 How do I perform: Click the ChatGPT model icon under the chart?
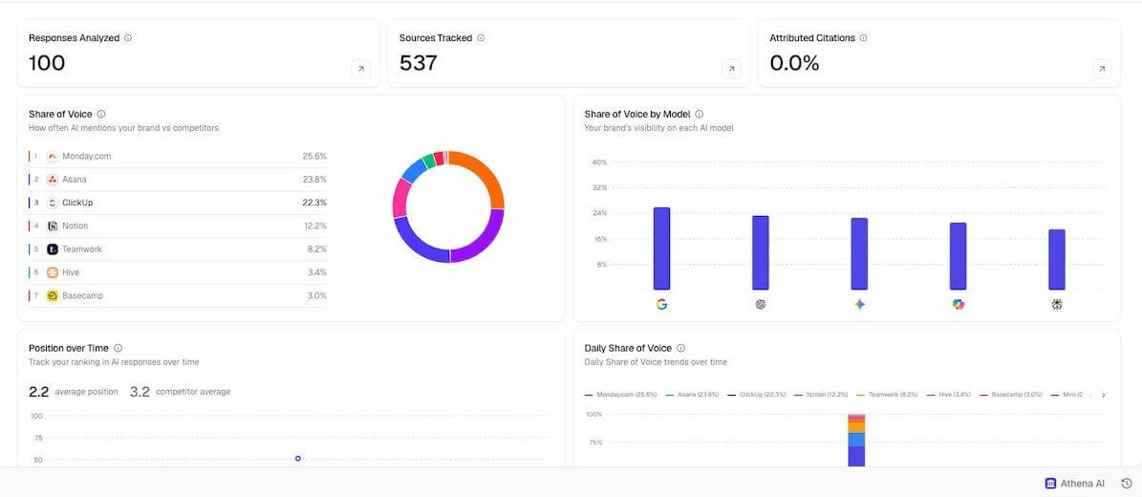(x=761, y=305)
